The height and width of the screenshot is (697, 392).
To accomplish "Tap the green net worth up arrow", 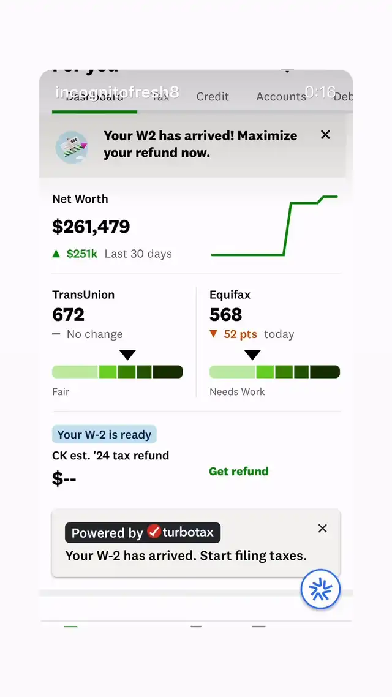I will pos(56,254).
